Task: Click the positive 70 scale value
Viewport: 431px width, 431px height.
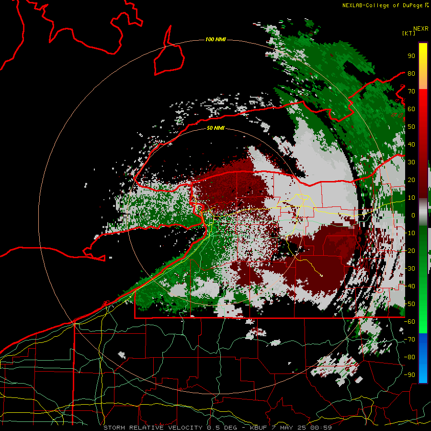Action: [411, 91]
